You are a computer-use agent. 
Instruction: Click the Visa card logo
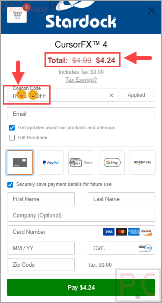(109, 232)
